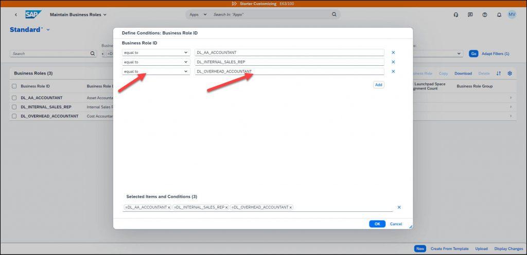The width and height of the screenshot is (527, 255).
Task: Open the Apps search scope dropdown
Action: 198,15
